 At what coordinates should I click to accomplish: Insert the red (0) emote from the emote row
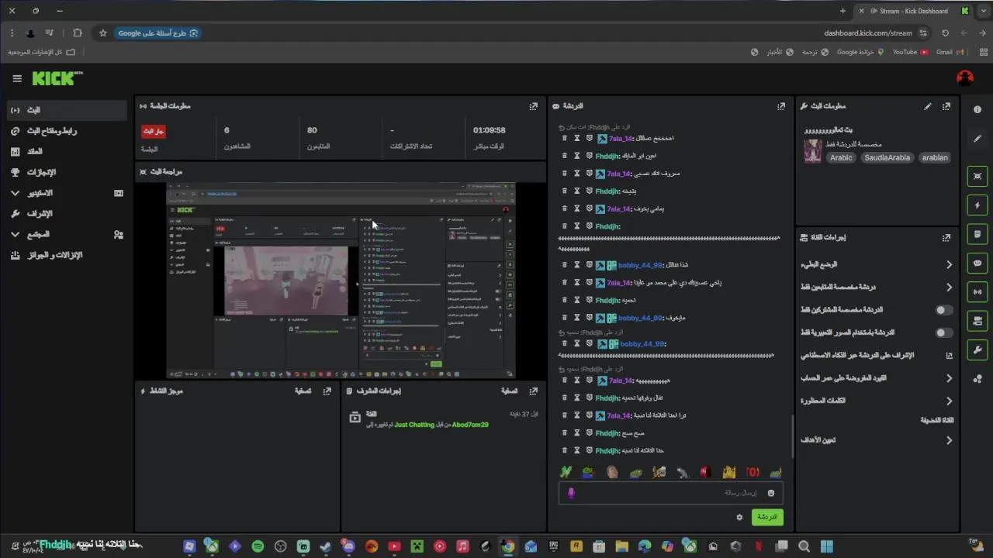753,472
